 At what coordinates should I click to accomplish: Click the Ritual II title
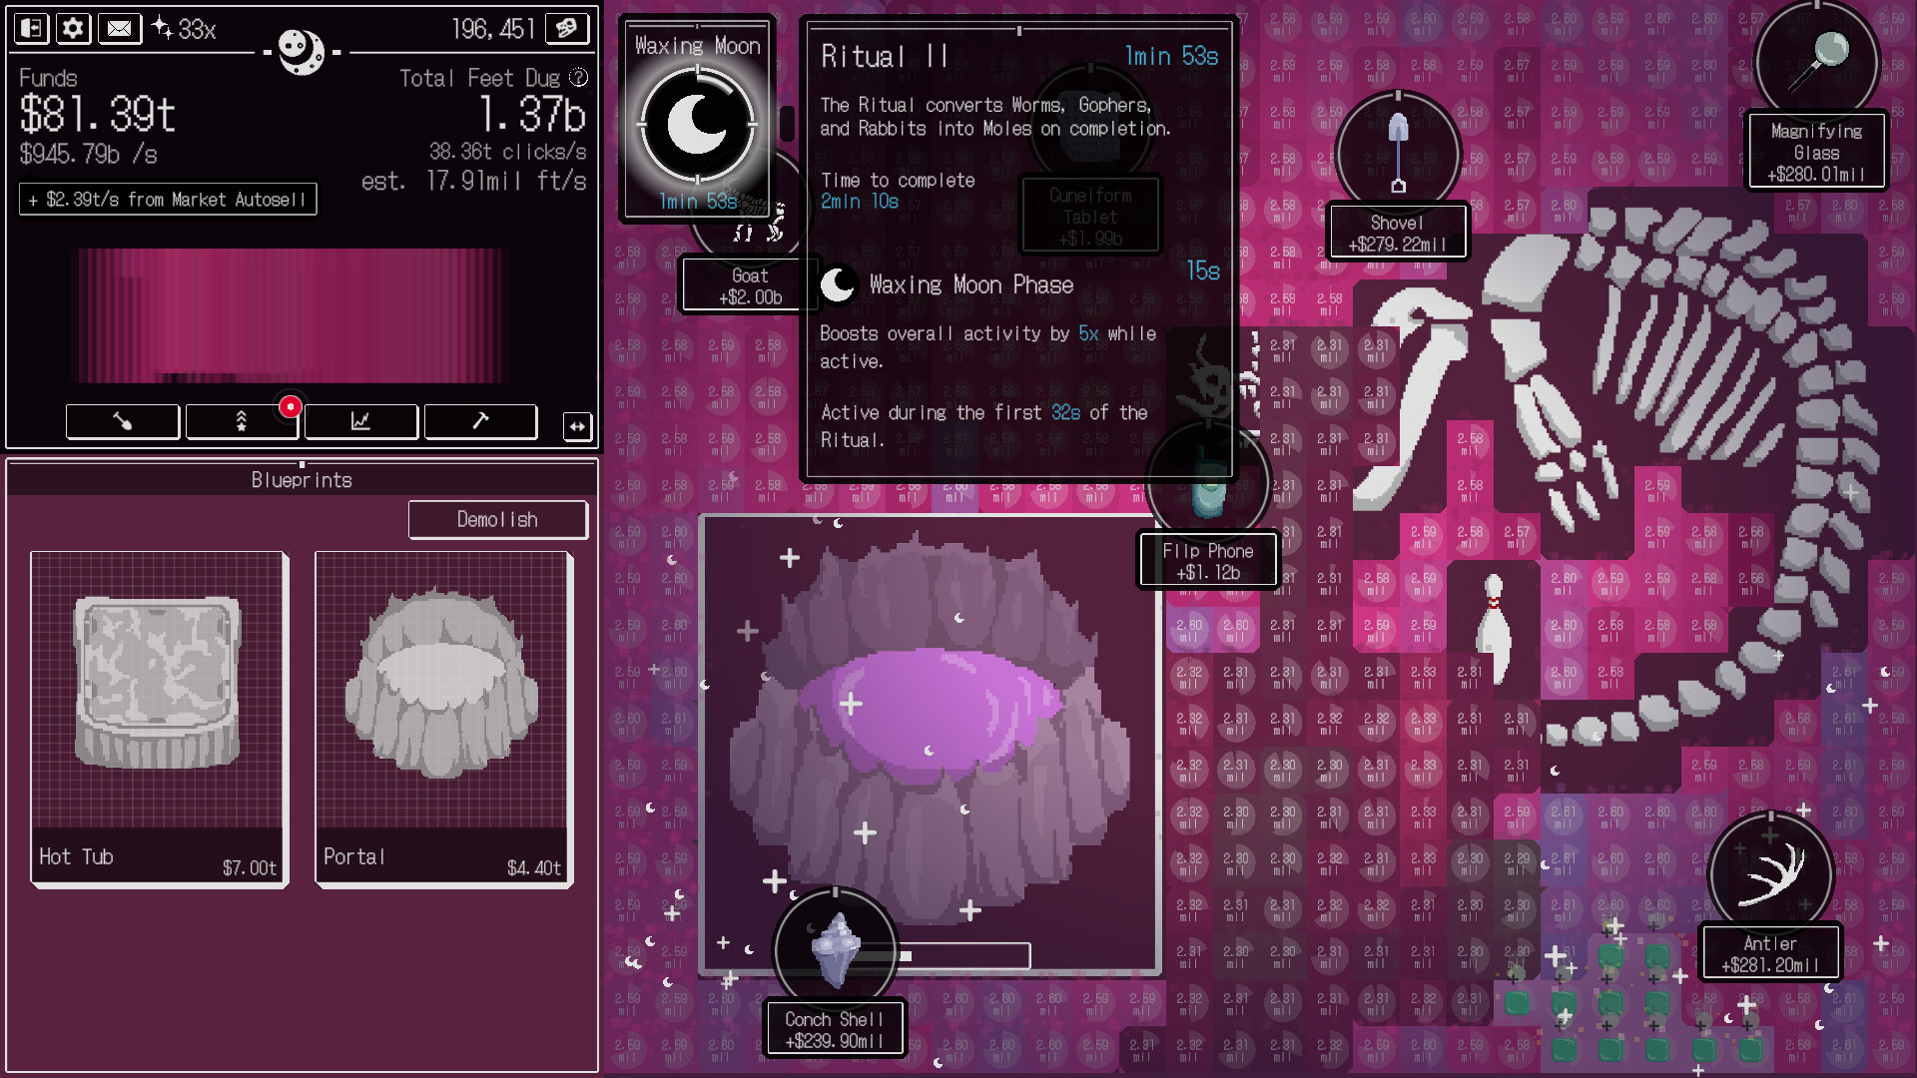click(x=884, y=57)
